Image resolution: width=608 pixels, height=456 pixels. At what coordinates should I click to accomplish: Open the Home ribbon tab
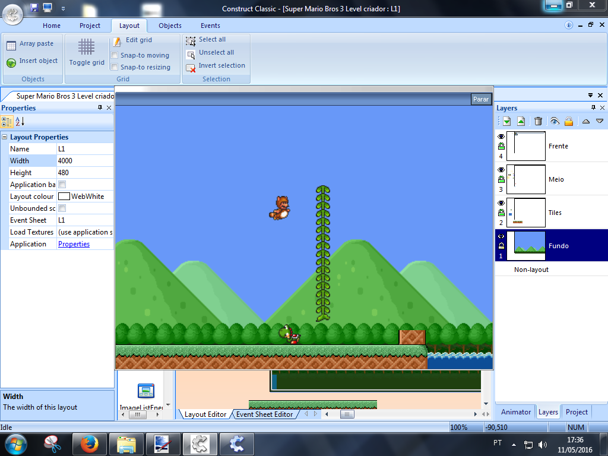pyautogui.click(x=52, y=26)
